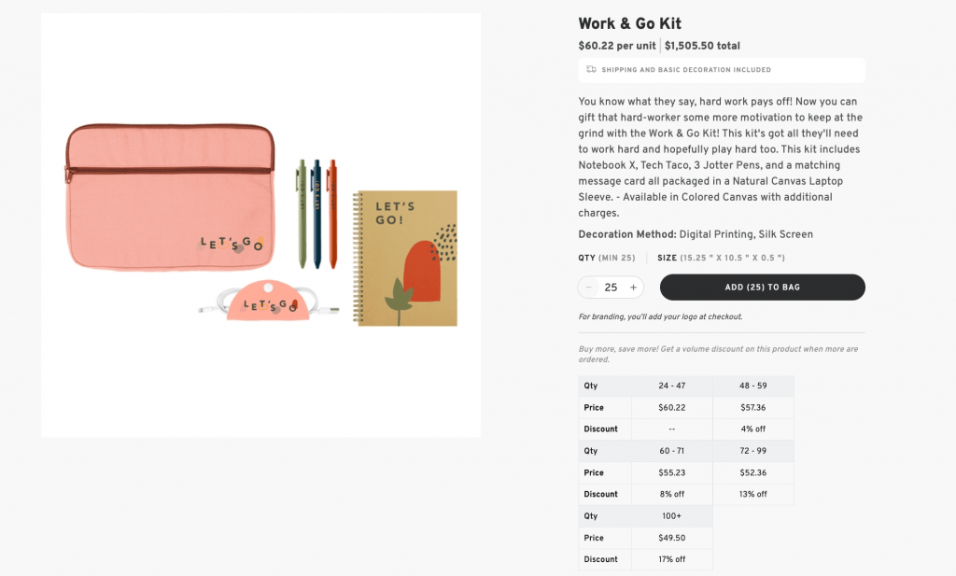The image size is (956, 576).
Task: Select the Work & Go Kit product image
Action: coord(260,224)
